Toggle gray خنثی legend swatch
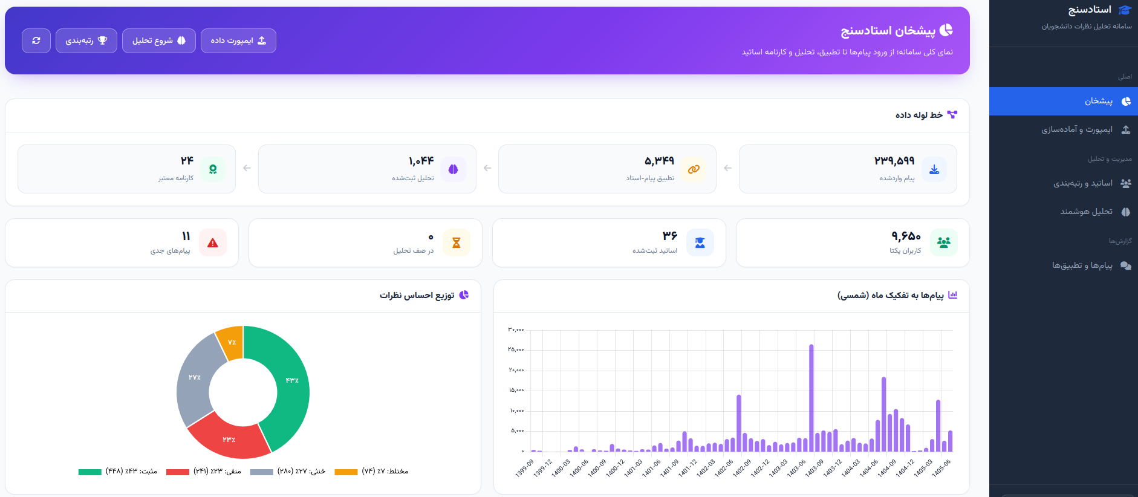This screenshot has height=497, width=1138. 262,472
